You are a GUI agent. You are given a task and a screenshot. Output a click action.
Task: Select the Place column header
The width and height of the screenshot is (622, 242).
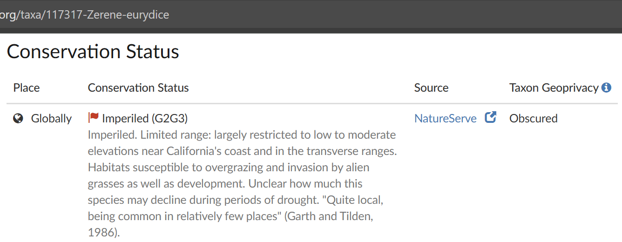click(x=27, y=88)
